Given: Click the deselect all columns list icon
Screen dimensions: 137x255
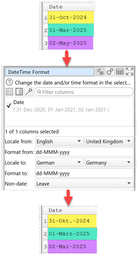Looking at the screenshot, I should (19, 92).
